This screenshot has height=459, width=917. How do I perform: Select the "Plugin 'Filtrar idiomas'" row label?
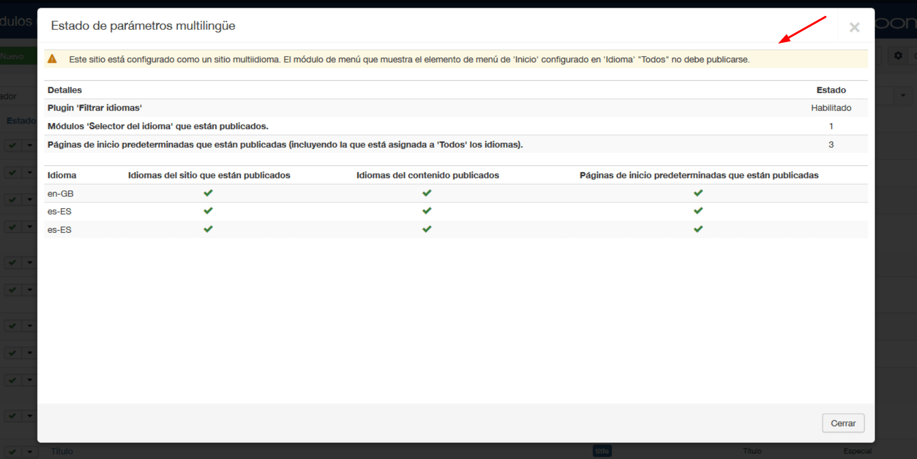[x=95, y=108]
